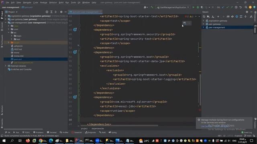The width and height of the screenshot is (257, 144).
Task: Open the Spring tool window
Action: [112, 132]
